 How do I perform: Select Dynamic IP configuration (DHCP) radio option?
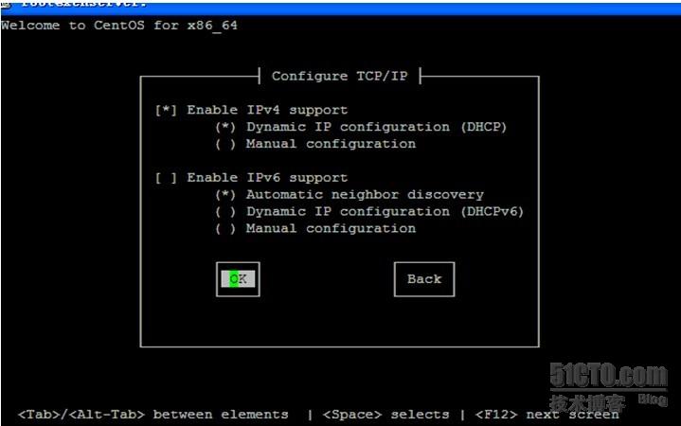coord(225,127)
